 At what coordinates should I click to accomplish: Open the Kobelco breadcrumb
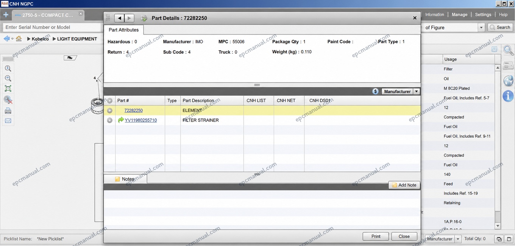point(40,39)
